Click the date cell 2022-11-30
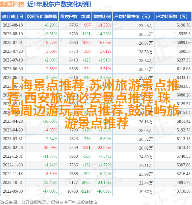 pyautogui.click(x=13, y=165)
